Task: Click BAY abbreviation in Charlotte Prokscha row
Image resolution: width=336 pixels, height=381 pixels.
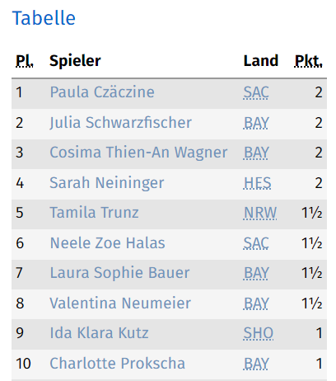Action: [256, 364]
